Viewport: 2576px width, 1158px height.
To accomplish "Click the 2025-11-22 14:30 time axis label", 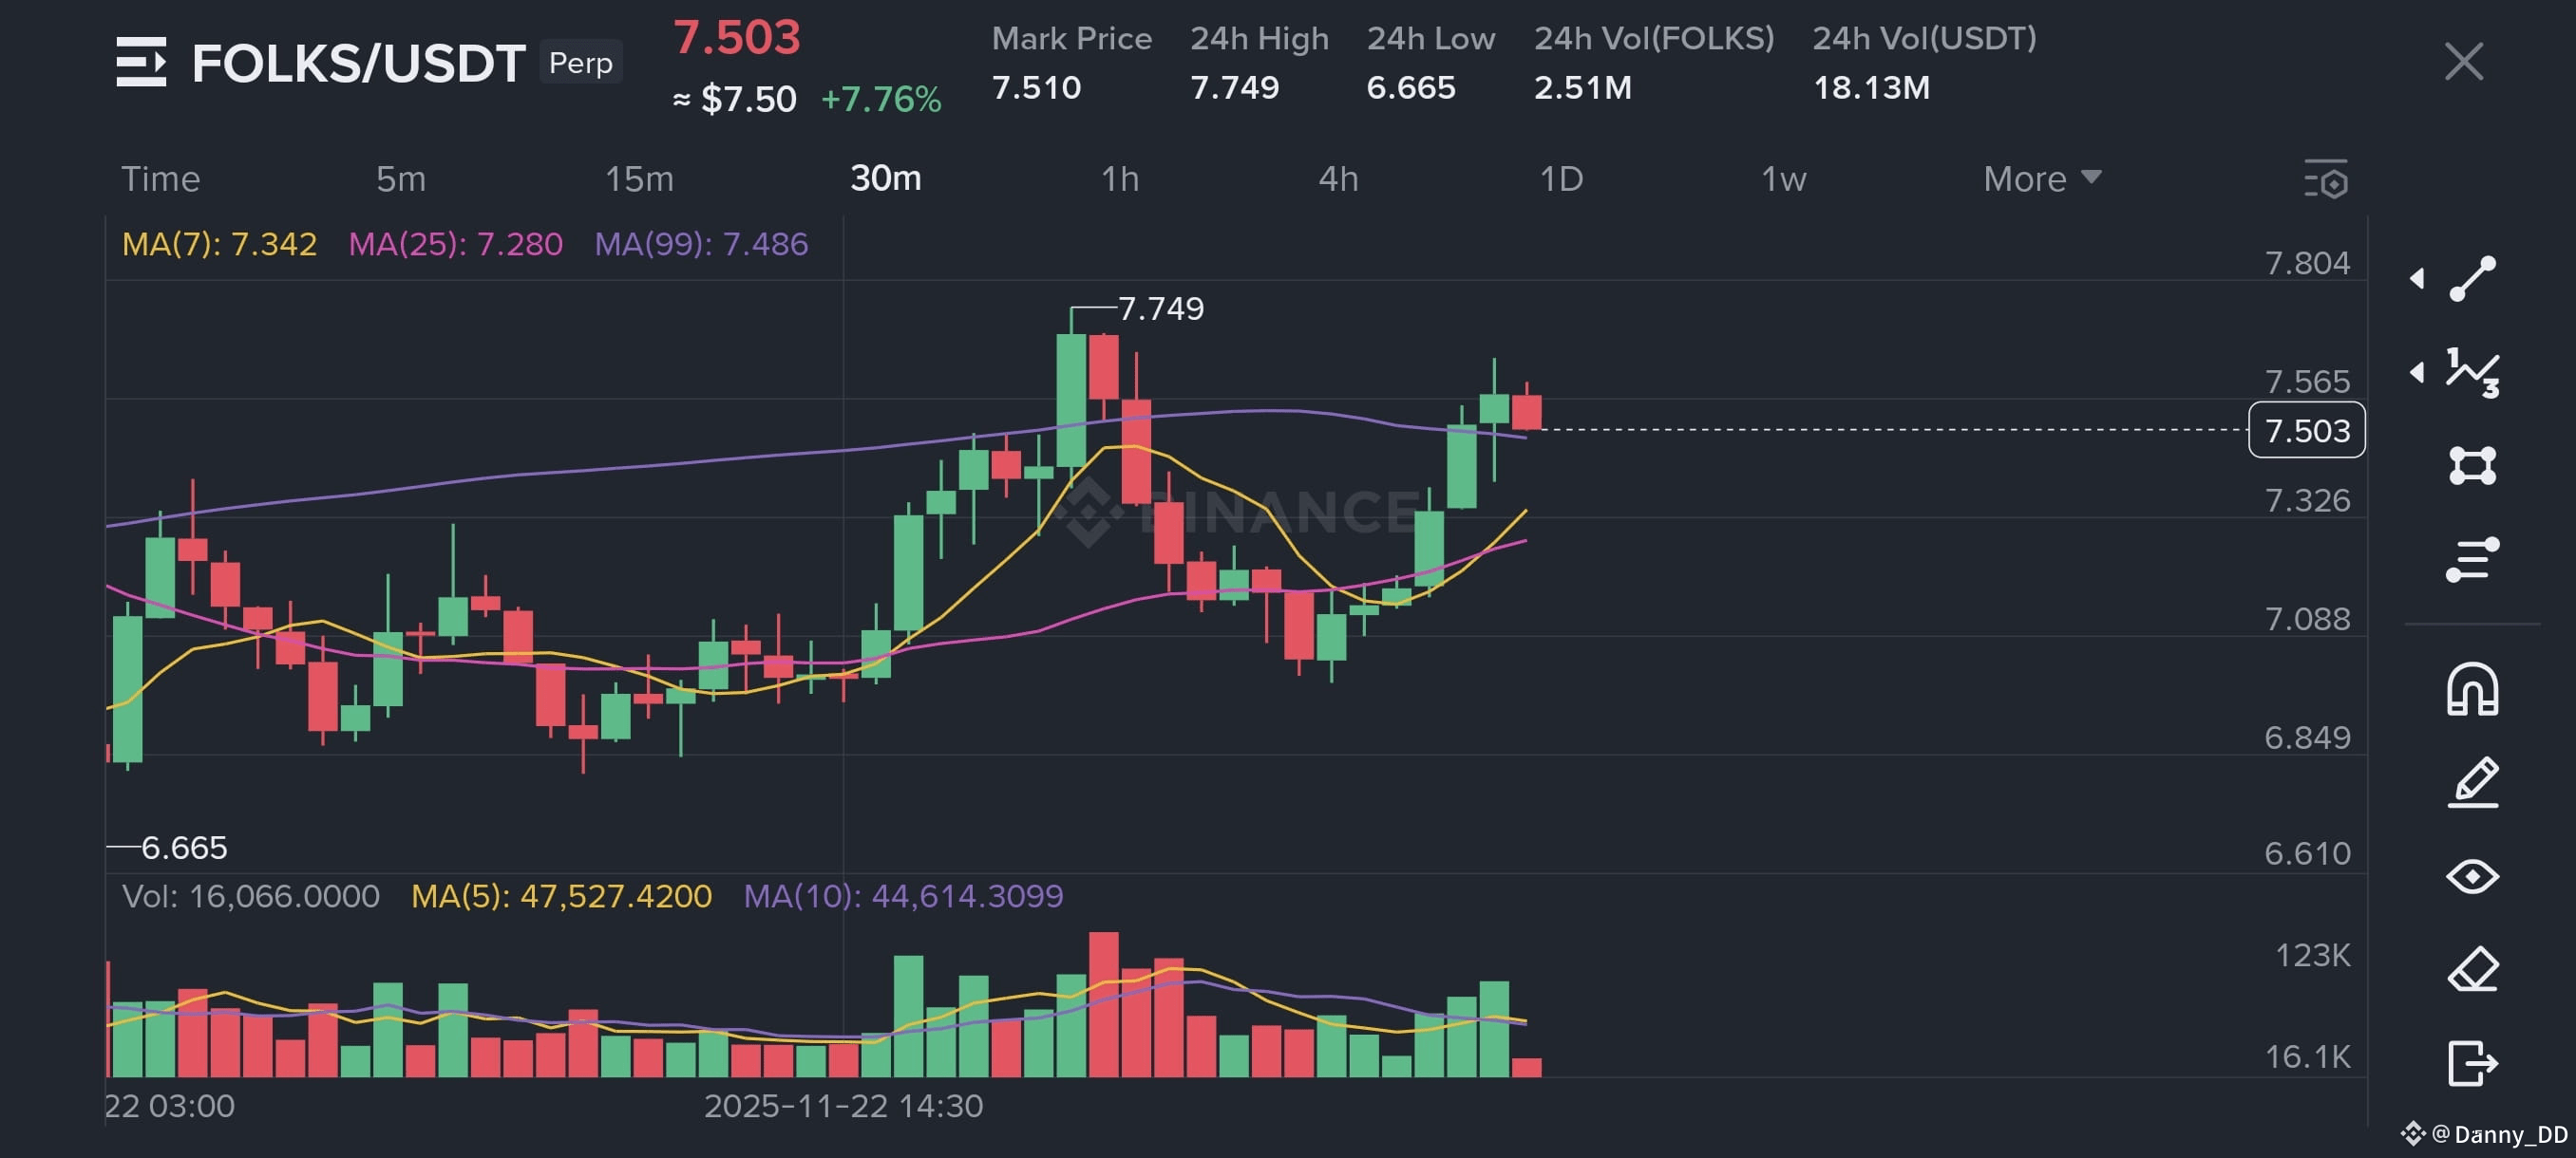I will 843,1105.
